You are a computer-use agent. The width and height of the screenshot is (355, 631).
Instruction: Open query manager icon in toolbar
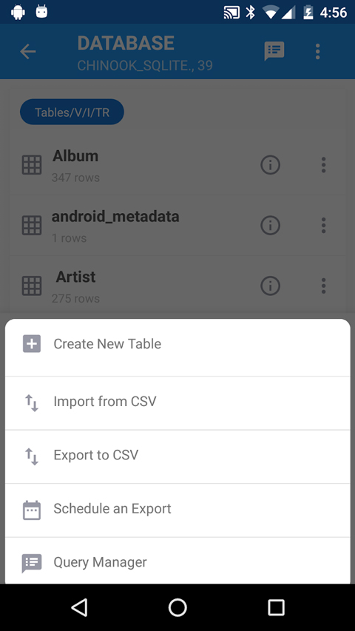click(274, 52)
